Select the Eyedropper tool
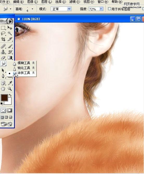144x174 pixels. tap(10, 83)
